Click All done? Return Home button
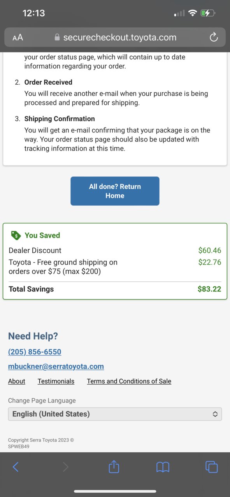 (115, 191)
